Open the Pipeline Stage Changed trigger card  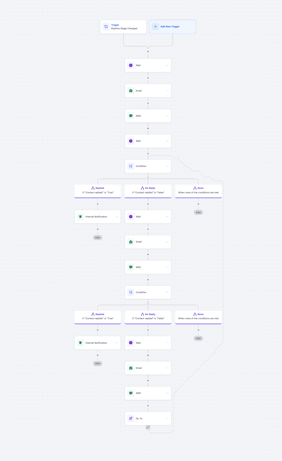point(124,27)
